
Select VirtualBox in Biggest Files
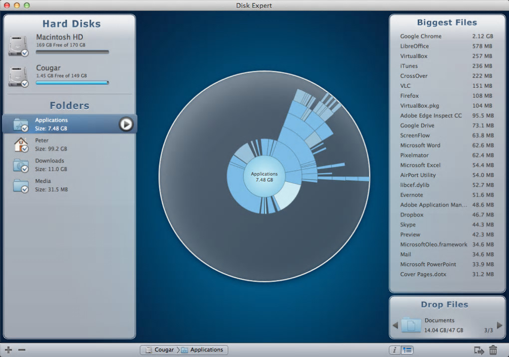(x=447, y=56)
